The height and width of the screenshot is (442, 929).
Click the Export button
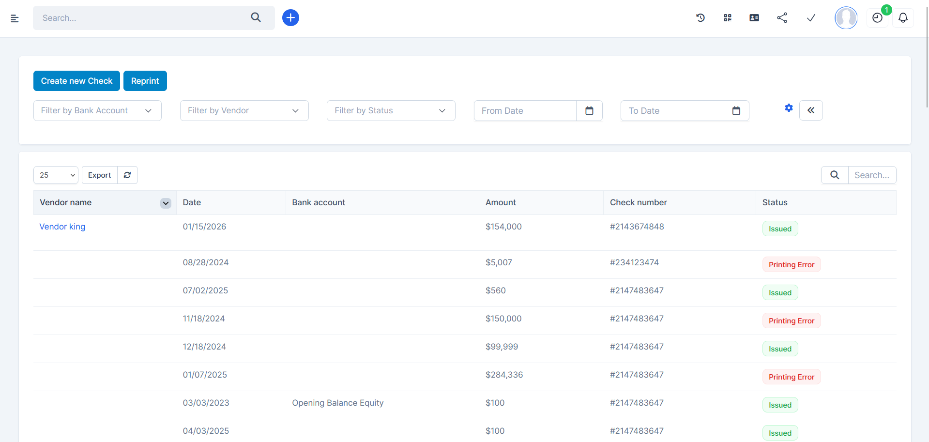point(99,175)
